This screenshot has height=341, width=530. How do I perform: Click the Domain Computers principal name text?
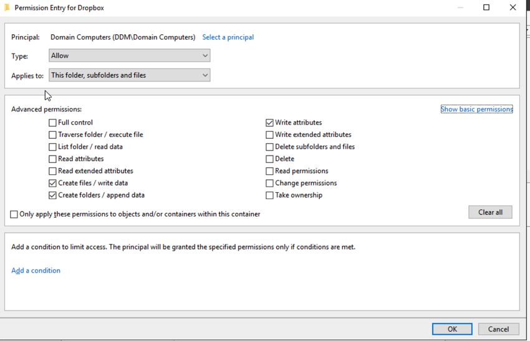(x=123, y=37)
